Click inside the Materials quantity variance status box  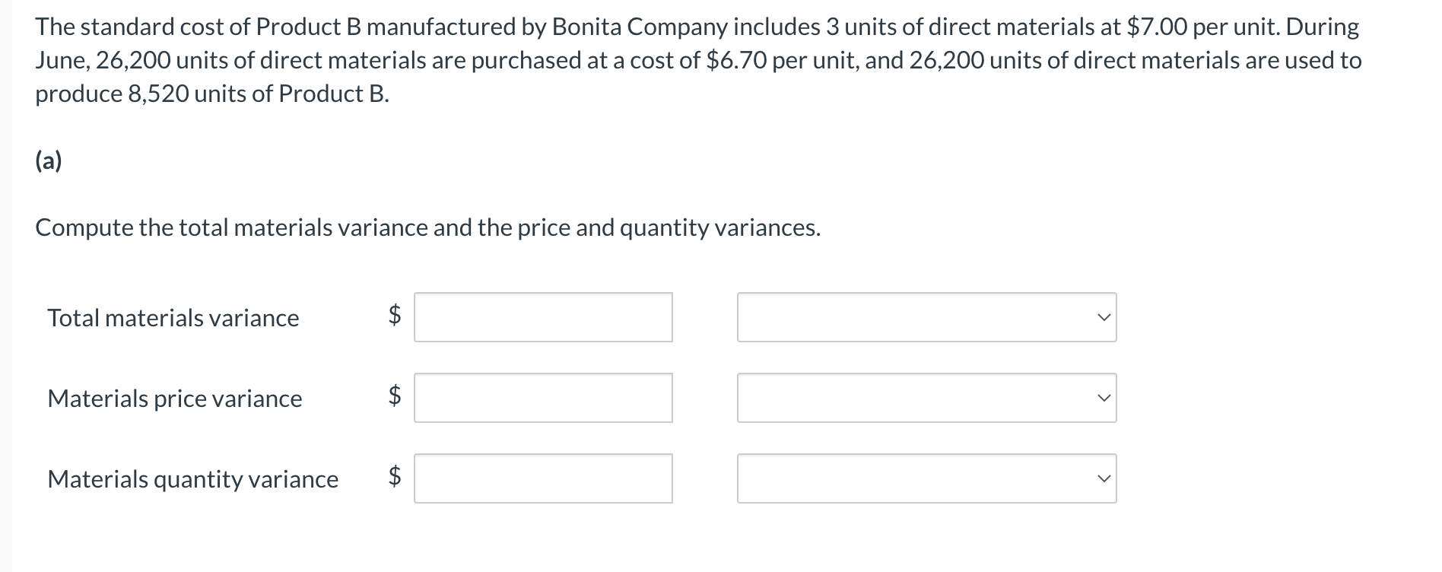[x=875, y=478]
